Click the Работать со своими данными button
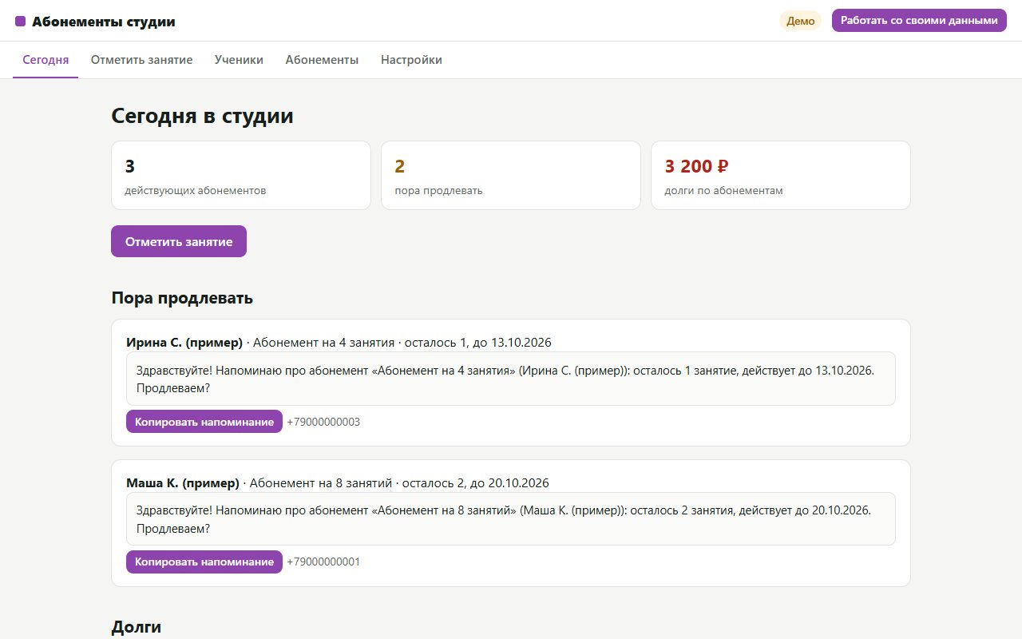The height and width of the screenshot is (639, 1022). [919, 21]
